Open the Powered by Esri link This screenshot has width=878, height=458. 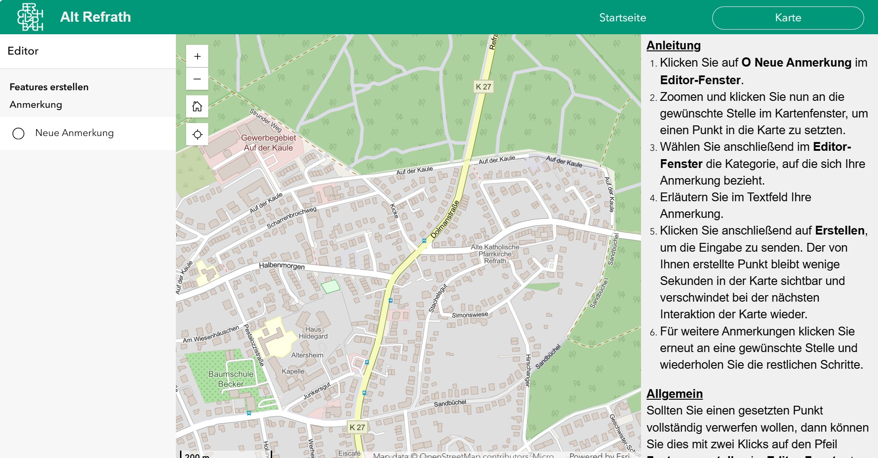[x=599, y=455]
